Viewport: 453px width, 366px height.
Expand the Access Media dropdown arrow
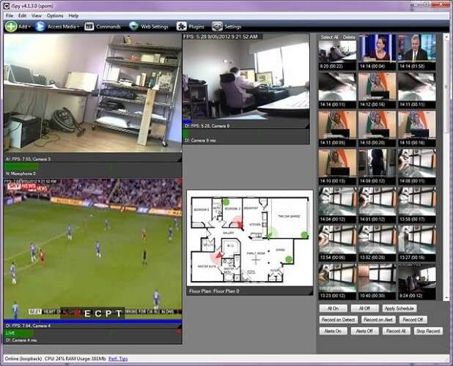pos(78,27)
